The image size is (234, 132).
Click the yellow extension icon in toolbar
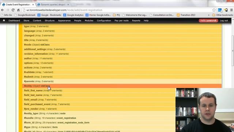226,10
